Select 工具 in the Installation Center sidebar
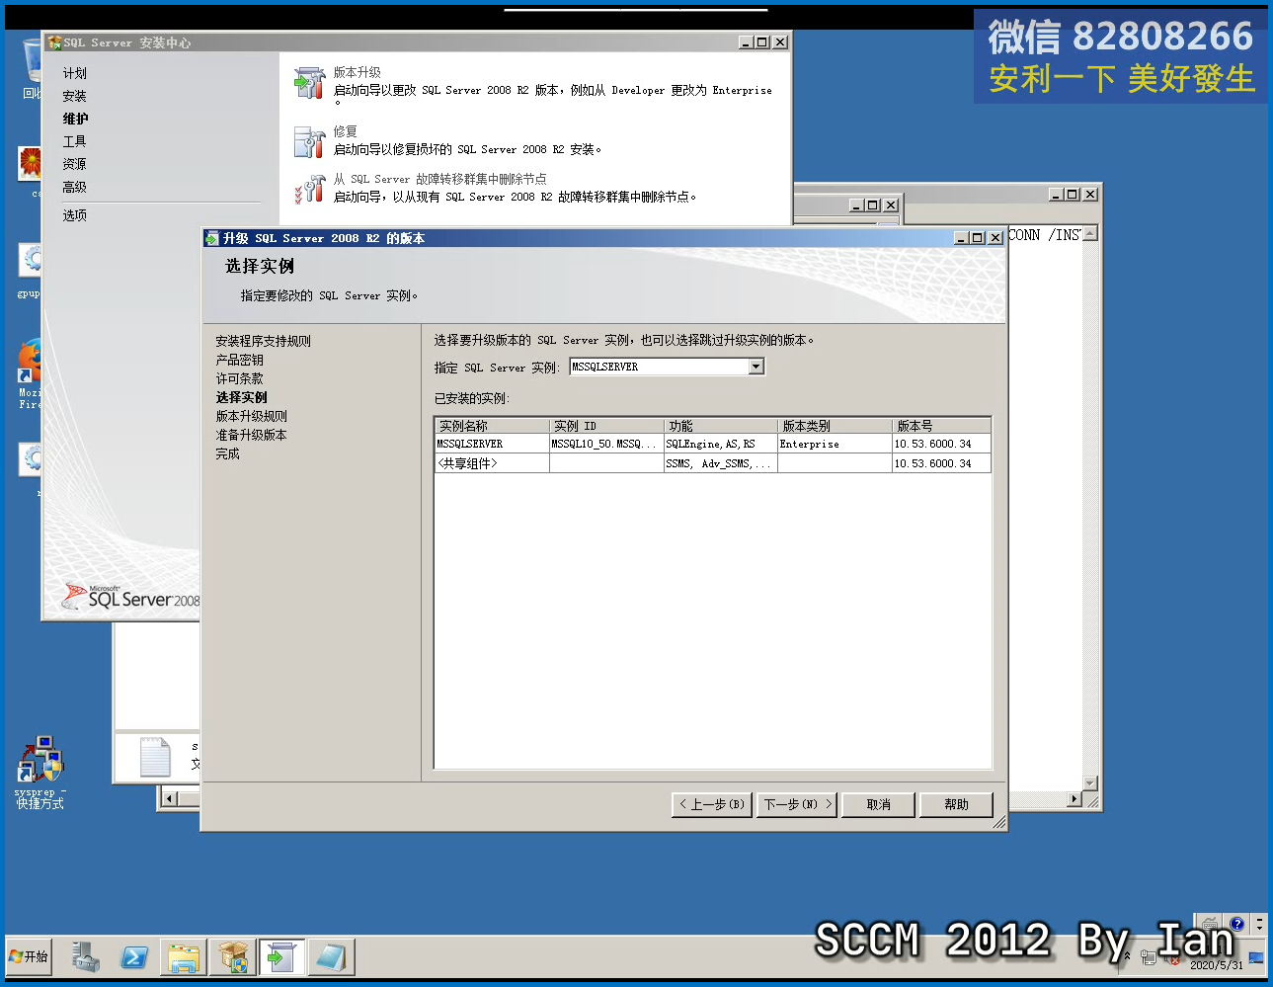1273x987 pixels. 75,141
